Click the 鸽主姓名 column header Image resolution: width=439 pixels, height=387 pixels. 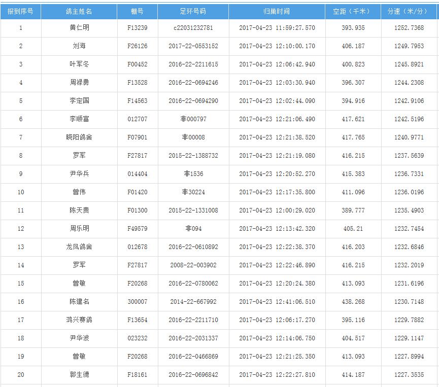79,11
